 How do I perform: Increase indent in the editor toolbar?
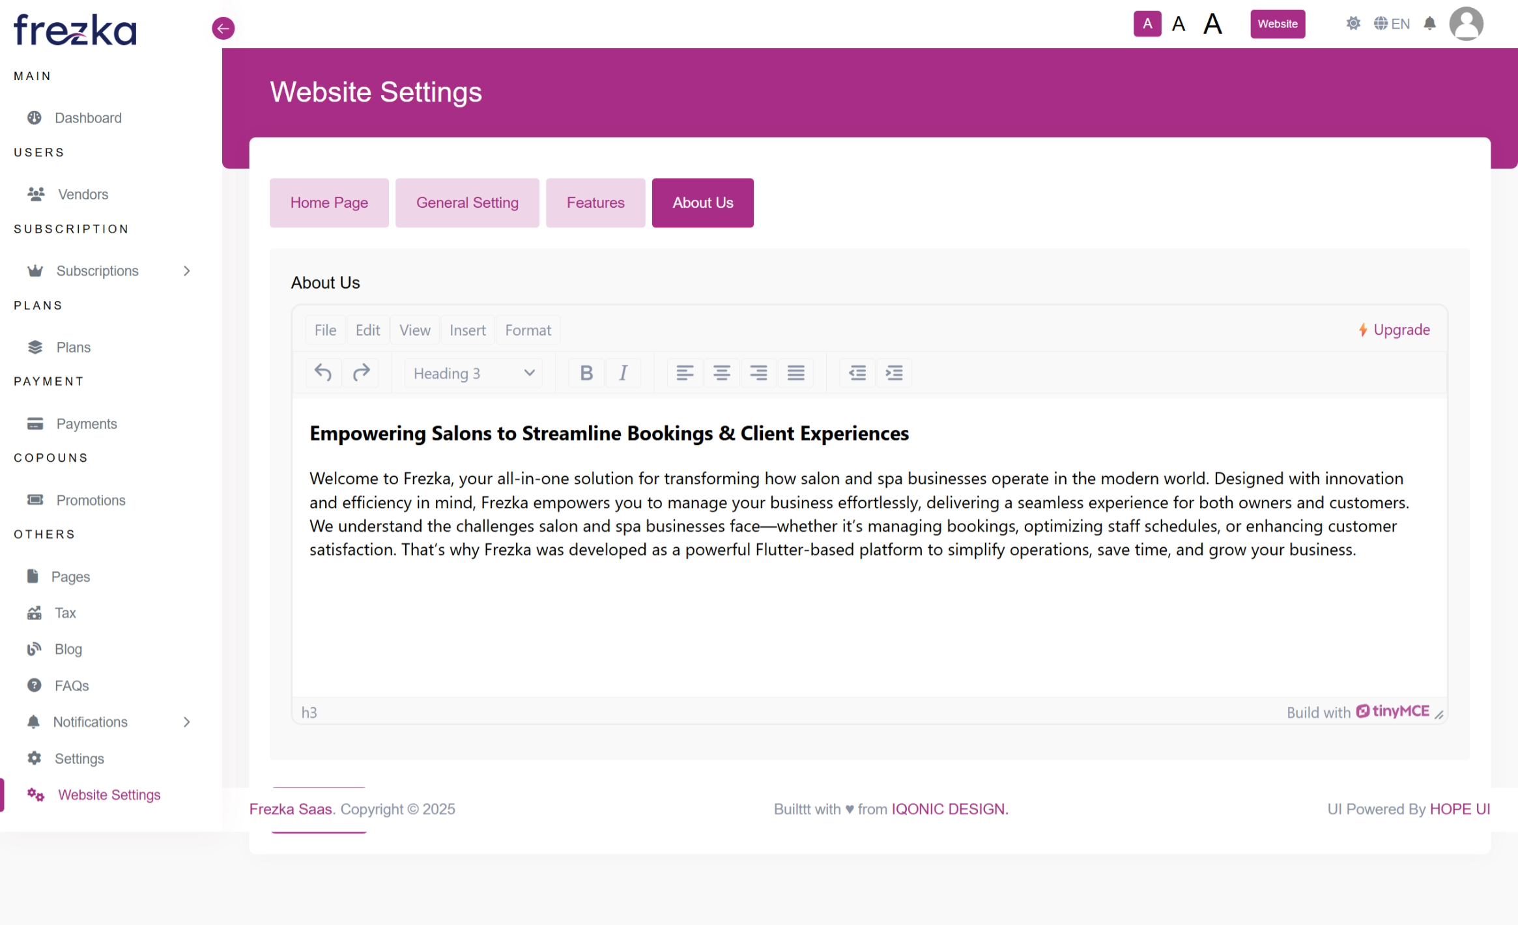pyautogui.click(x=895, y=373)
